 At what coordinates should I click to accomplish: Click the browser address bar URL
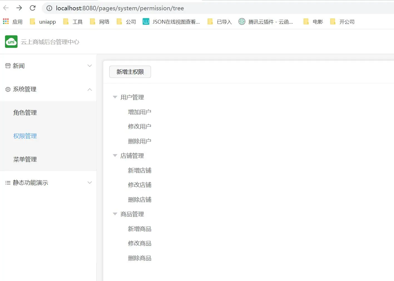[120, 8]
